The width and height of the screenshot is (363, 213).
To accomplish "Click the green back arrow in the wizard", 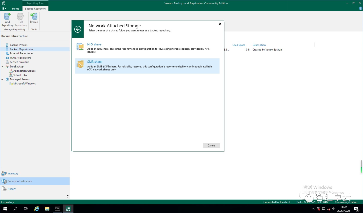I will pyautogui.click(x=78, y=29).
